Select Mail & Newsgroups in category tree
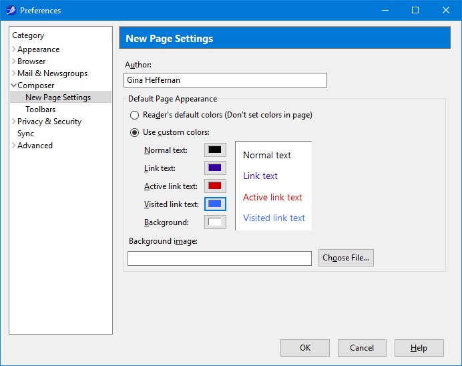 (x=52, y=73)
